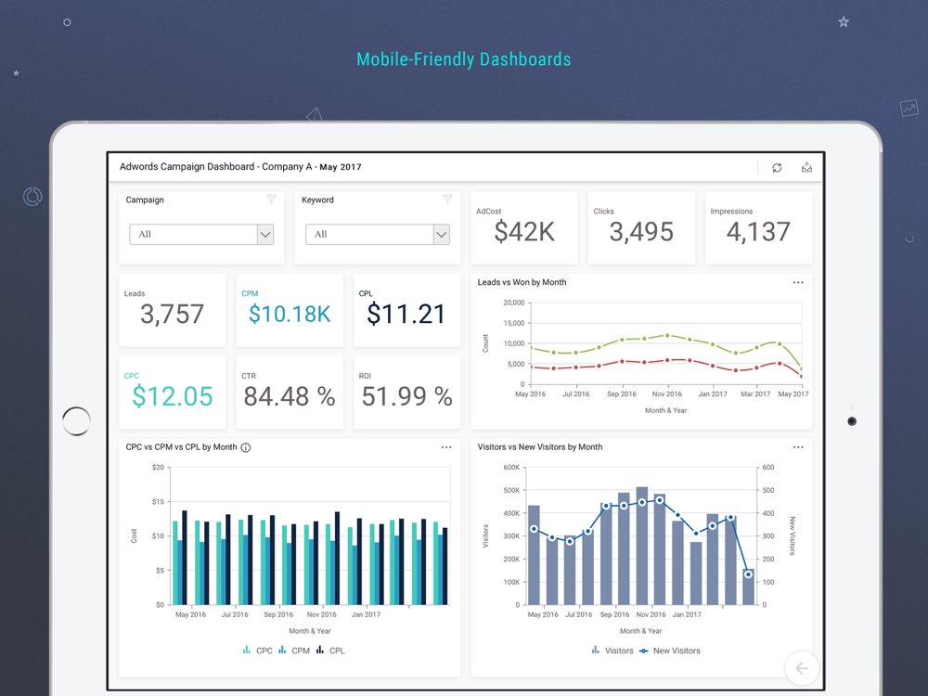928x696 pixels.
Task: Click 'Nov 2016' label on CPC chart axis
Action: coord(321,615)
